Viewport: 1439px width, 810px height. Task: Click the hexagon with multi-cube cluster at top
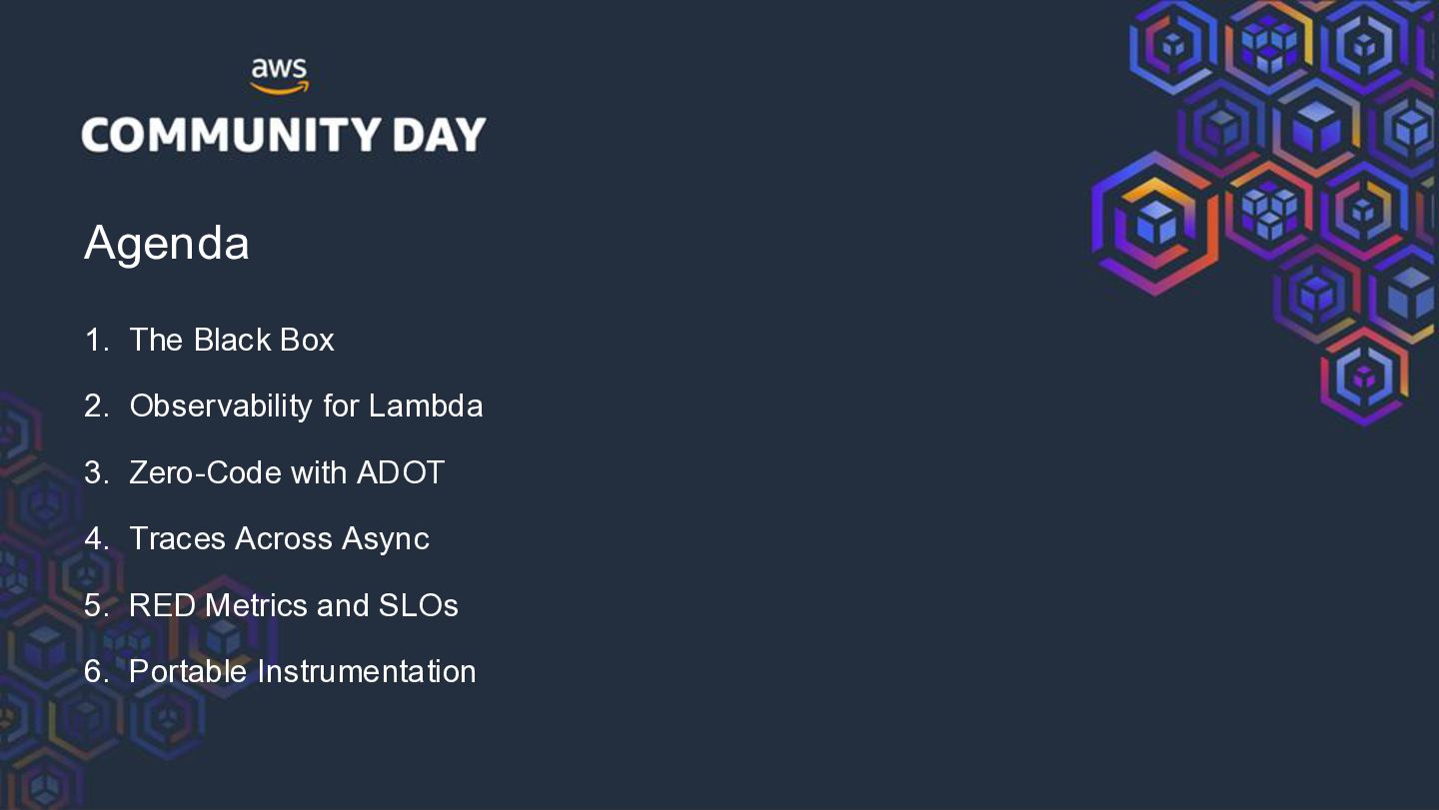point(1269,45)
